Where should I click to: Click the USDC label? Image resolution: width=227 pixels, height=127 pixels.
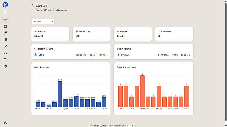tap(41, 55)
